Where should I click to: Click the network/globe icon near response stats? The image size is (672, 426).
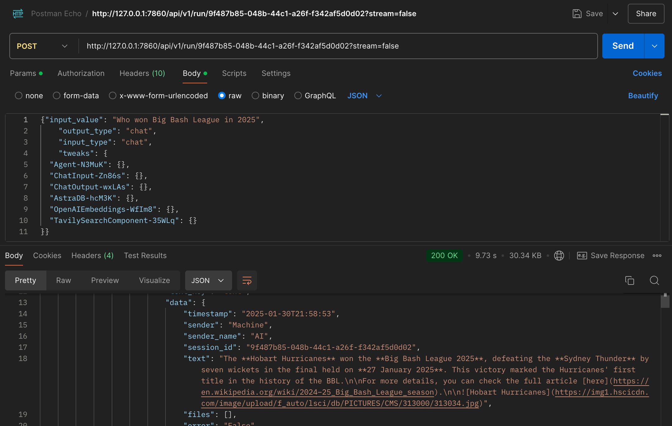558,256
